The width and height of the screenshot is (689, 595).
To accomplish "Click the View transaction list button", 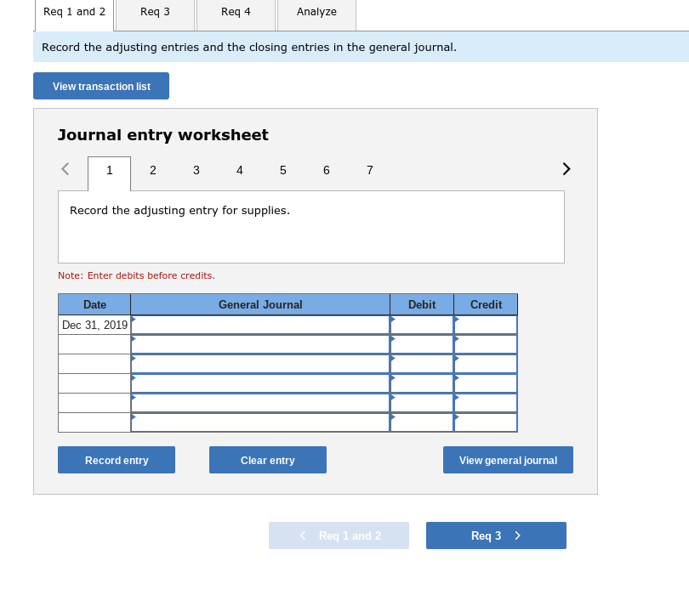I will [100, 86].
